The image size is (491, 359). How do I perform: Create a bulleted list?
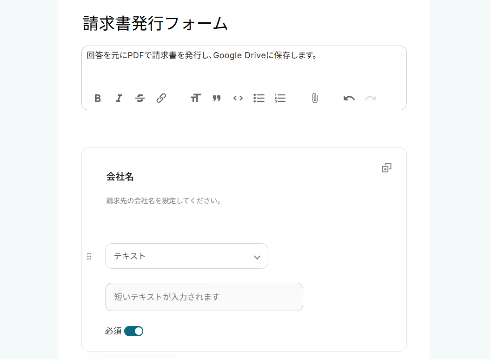[259, 98]
